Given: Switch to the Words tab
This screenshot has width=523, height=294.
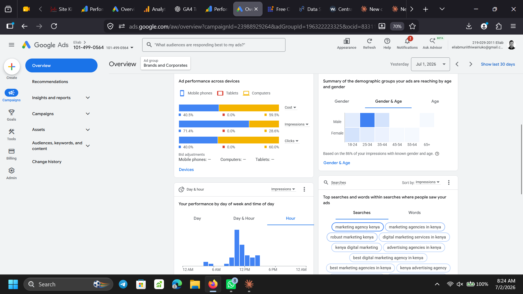Looking at the screenshot, I should pos(414,213).
